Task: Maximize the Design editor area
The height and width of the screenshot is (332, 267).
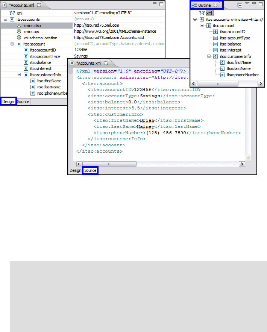Action: click(161, 4)
